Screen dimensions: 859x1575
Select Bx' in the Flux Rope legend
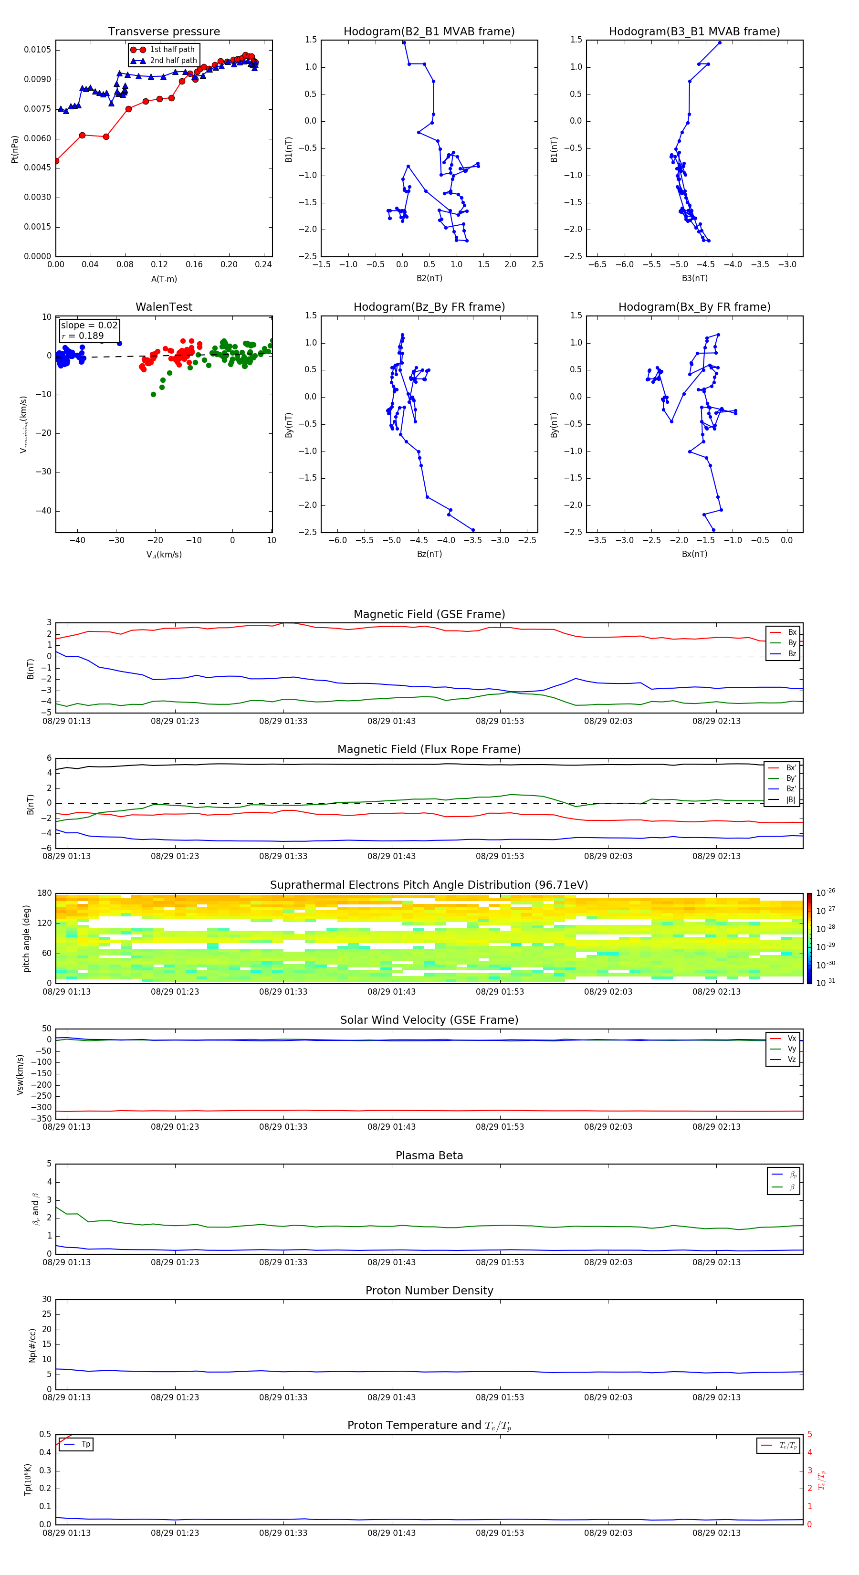[783, 768]
